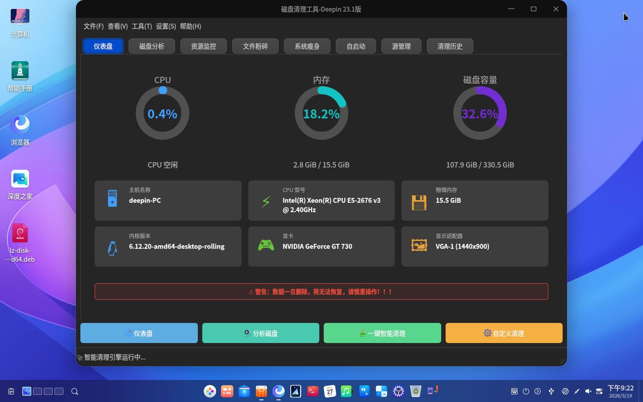Open the 帮助(H) menu
643x402 pixels.
[191, 26]
